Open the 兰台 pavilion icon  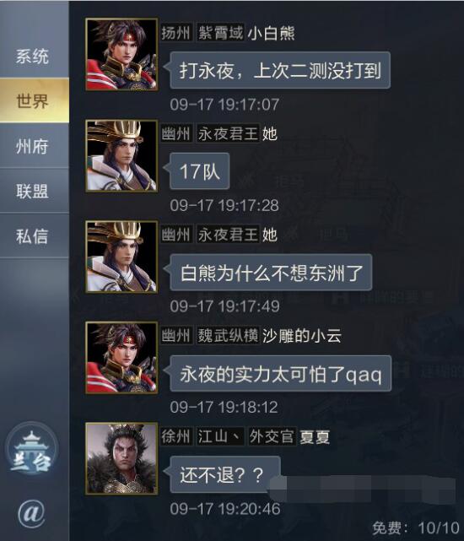(31, 450)
